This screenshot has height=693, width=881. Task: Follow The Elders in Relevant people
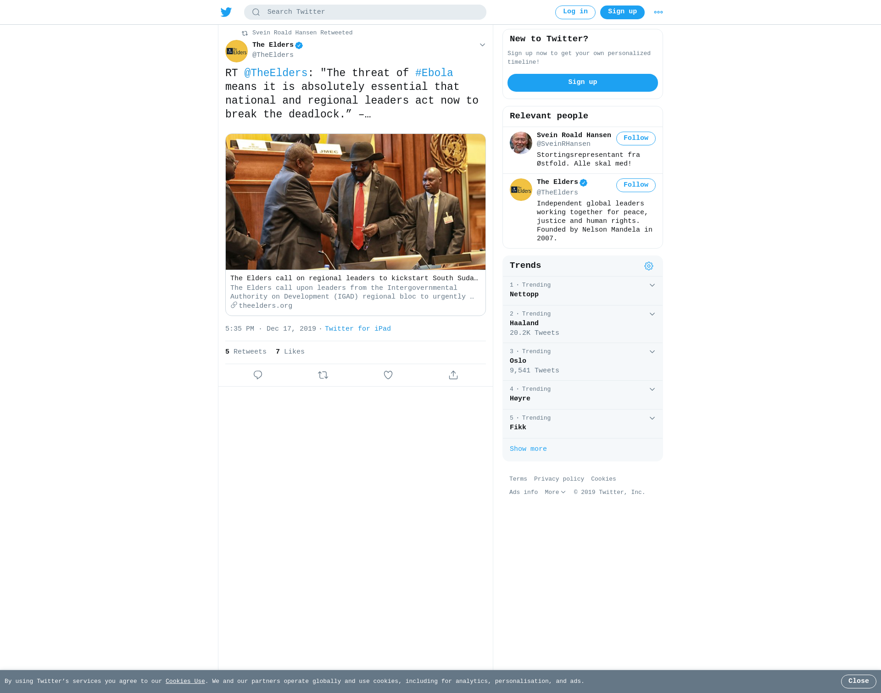pos(636,185)
